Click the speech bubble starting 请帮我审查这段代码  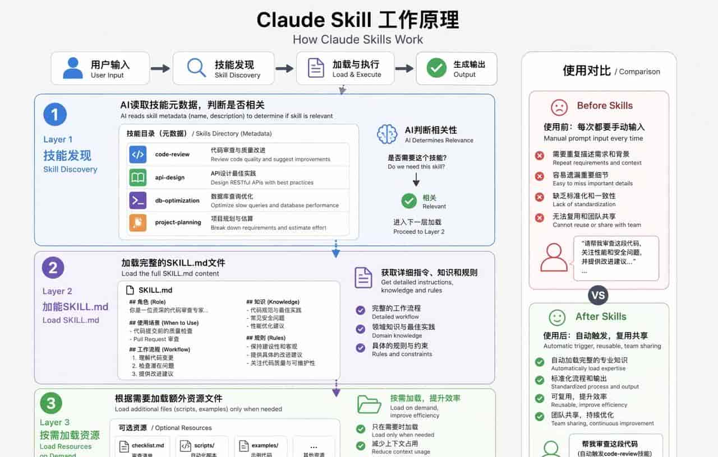pyautogui.click(x=616, y=258)
